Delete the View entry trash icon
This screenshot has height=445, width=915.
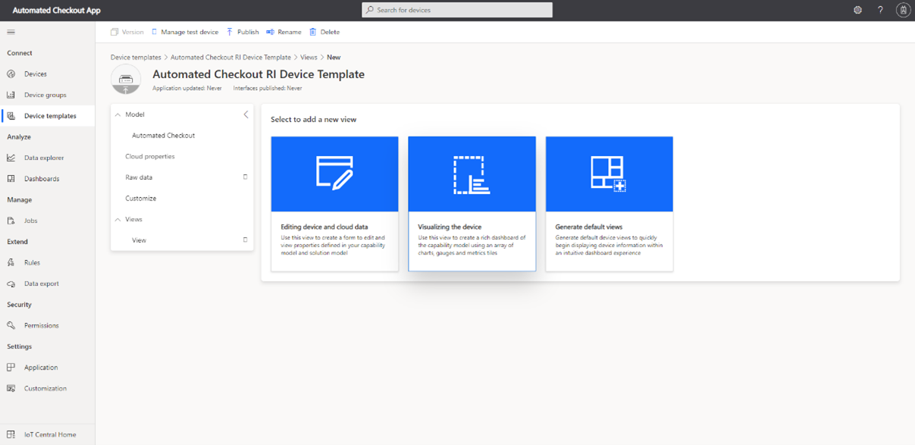click(245, 240)
